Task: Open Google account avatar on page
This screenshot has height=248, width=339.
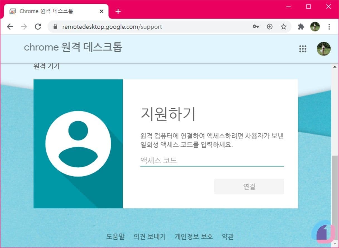Action: coord(324,49)
